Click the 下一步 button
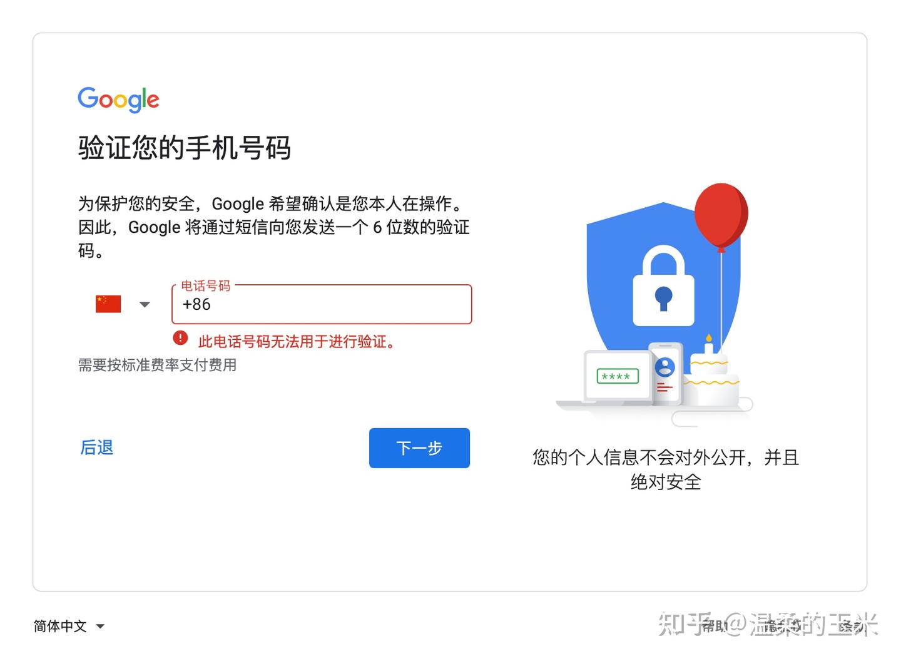Viewport: 901px width, 661px height. pos(419,448)
